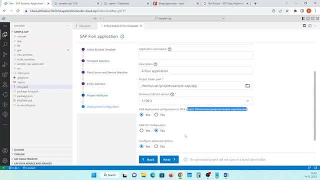This screenshot has height=180, width=320.
Task: Go back using editor navigation arrow
Action: tap(95, 18)
